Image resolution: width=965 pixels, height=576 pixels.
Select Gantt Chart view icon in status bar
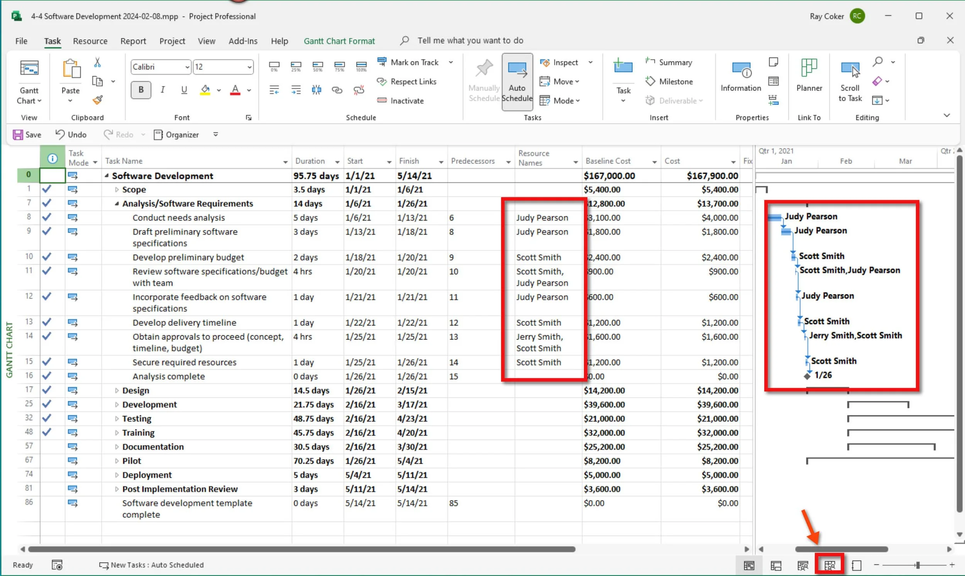pos(749,566)
